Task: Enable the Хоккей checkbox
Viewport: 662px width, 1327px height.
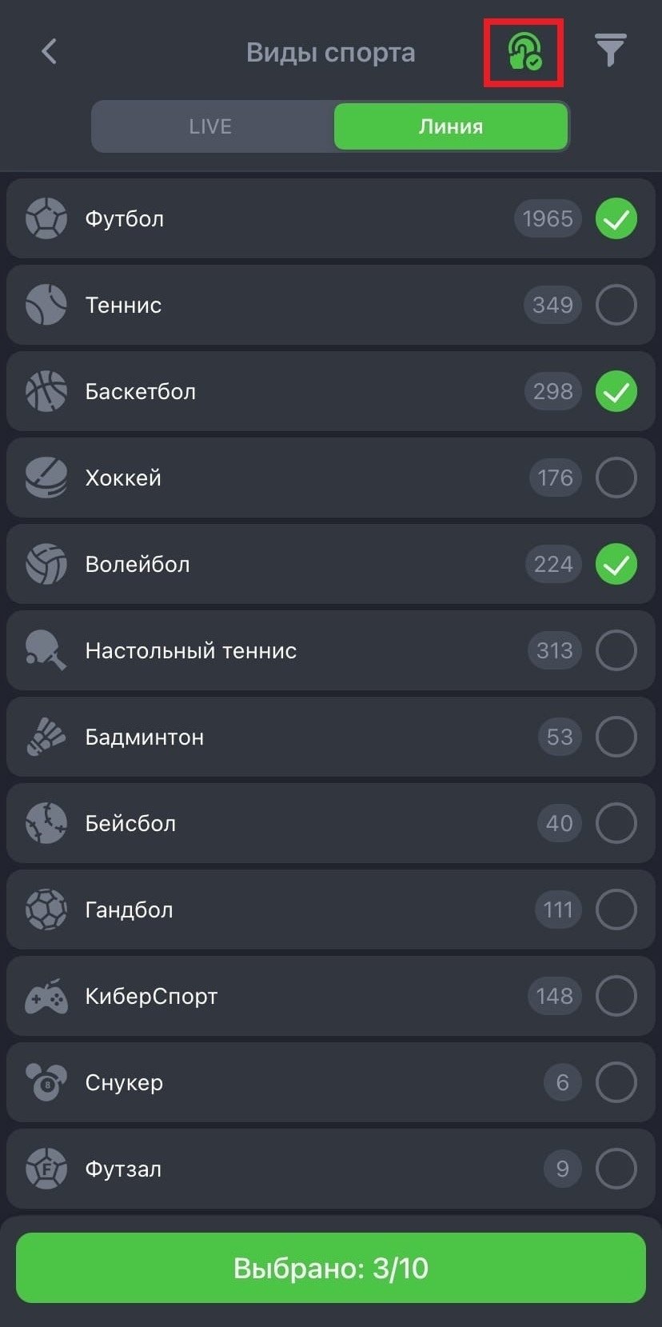Action: click(616, 478)
